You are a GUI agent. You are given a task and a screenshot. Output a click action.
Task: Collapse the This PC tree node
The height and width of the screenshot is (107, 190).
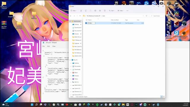[x=70, y=60]
